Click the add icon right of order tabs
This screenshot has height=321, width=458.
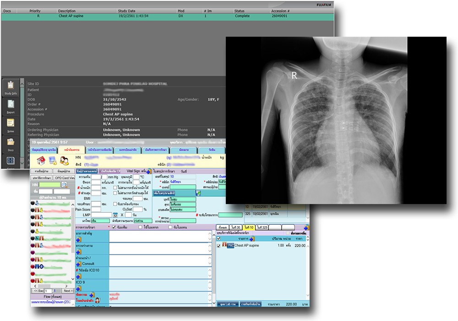pos(306,227)
